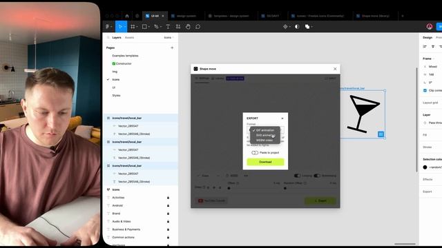Viewport: 442px width, 248px height.
Task: Switch to the Layers tab
Action: [117, 37]
